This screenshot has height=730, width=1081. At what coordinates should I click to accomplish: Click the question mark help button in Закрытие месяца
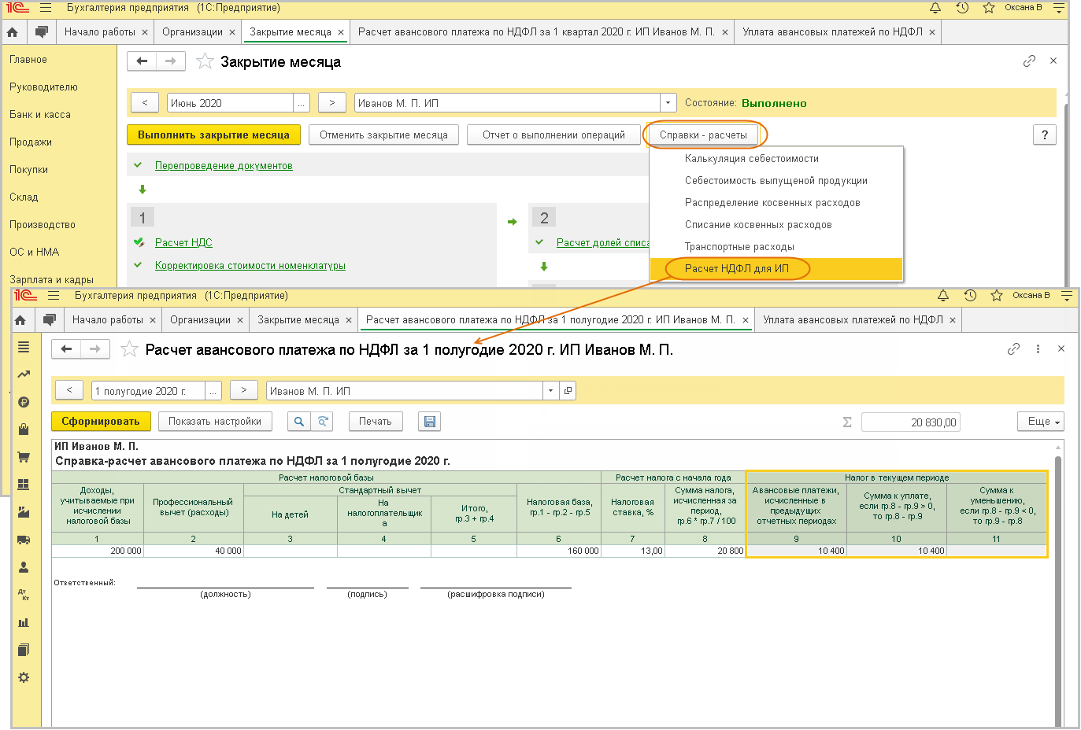point(1044,135)
